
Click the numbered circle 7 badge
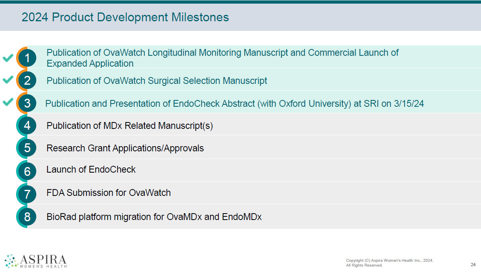pos(27,194)
